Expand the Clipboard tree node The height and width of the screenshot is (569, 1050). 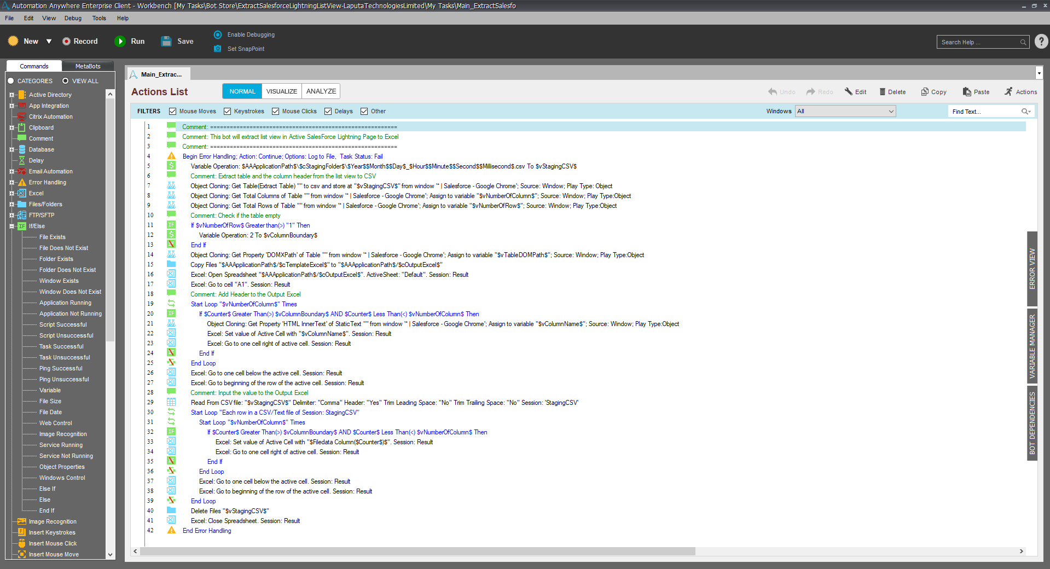coord(11,127)
